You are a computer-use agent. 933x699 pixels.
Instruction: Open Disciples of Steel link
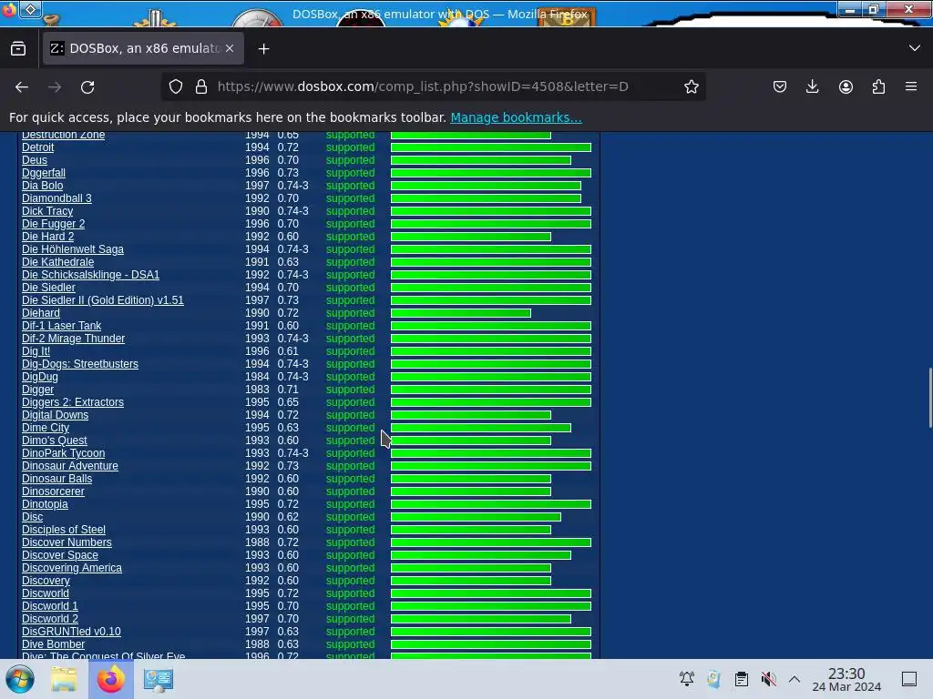point(64,530)
